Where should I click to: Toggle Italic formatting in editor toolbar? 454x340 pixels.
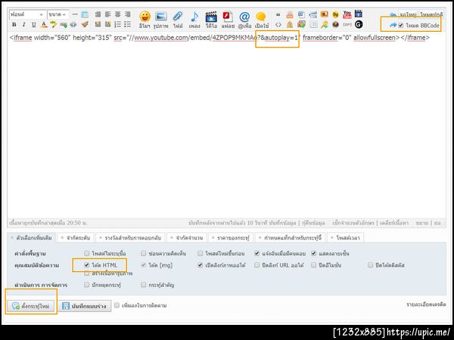click(23, 25)
